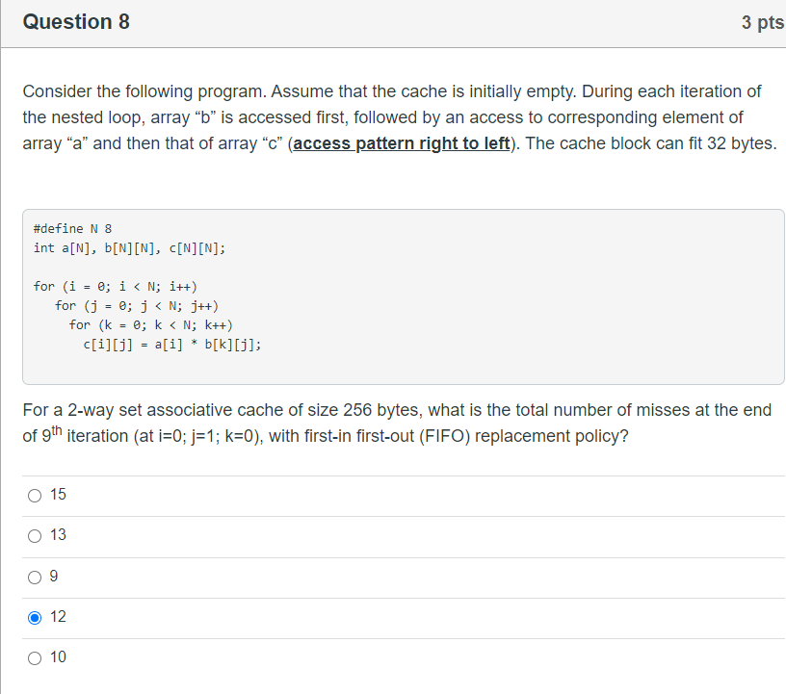This screenshot has height=694, width=786.
Task: Click the 'c[i][j] = a[i] * b[k][j];' statement
Action: click(174, 344)
